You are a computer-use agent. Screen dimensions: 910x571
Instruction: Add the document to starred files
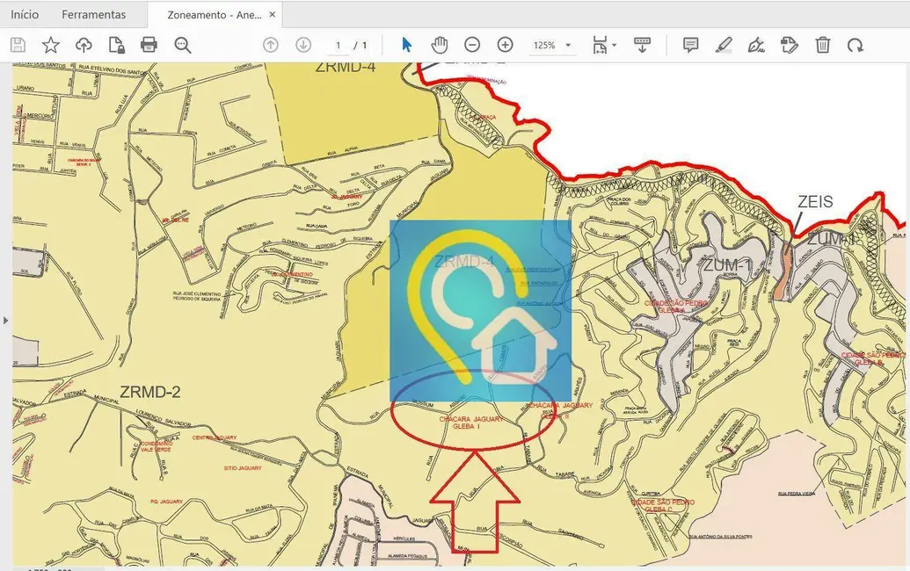point(50,45)
